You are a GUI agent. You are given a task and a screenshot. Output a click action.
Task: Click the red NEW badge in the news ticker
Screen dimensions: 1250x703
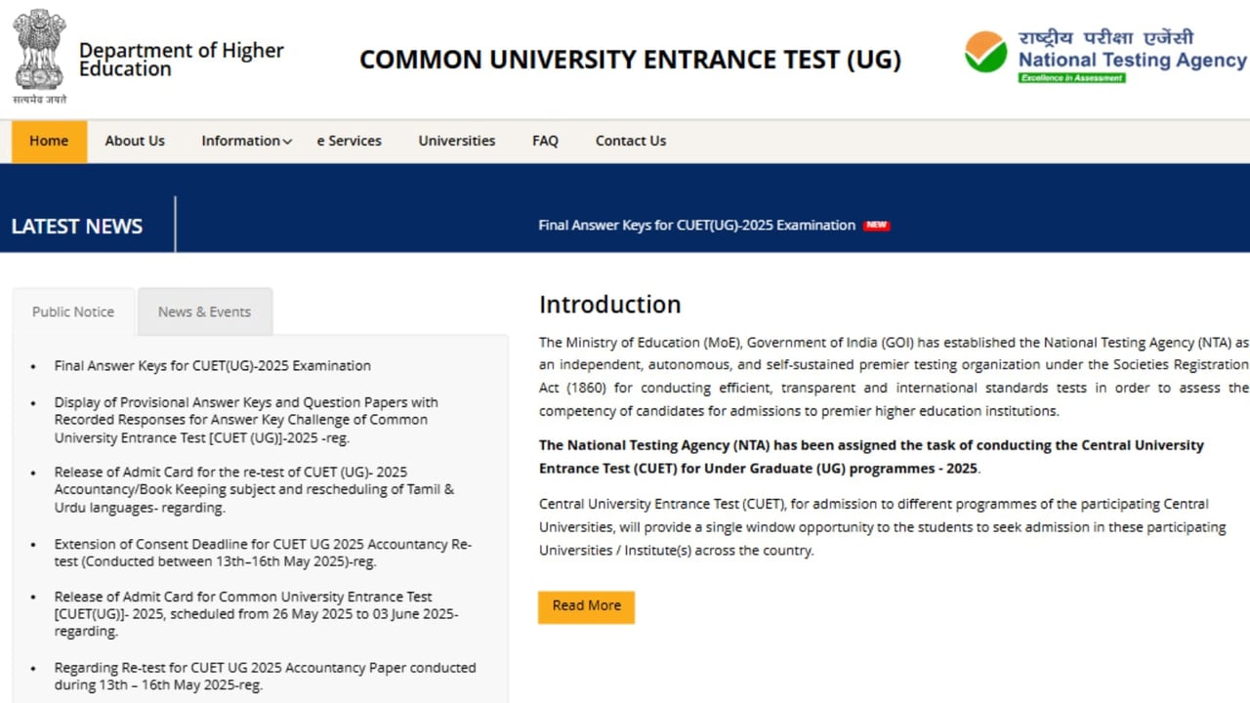coord(876,226)
